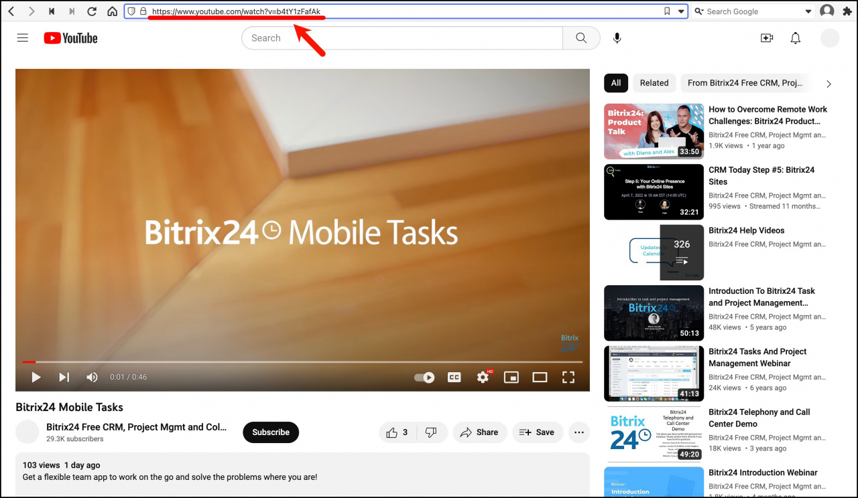858x498 pixels.
Task: Open Bitrix24 Telephony and Call Center Demo title
Action: pos(759,418)
